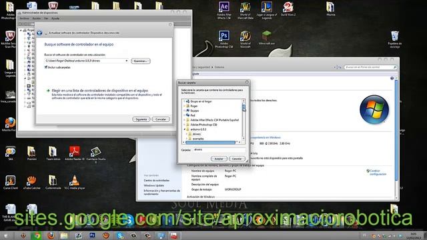Viewport: 427px width, 240px height.
Task: Open Google Chrome from the taskbar
Action: point(37,235)
